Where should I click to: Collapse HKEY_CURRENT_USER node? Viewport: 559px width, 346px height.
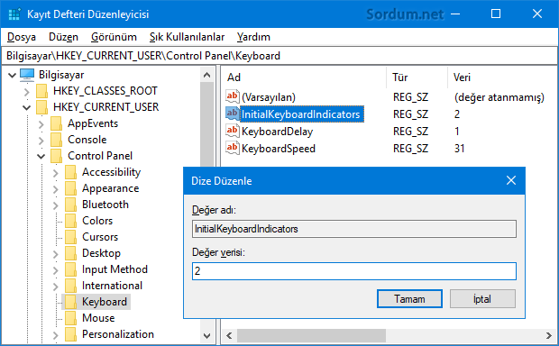[27, 107]
